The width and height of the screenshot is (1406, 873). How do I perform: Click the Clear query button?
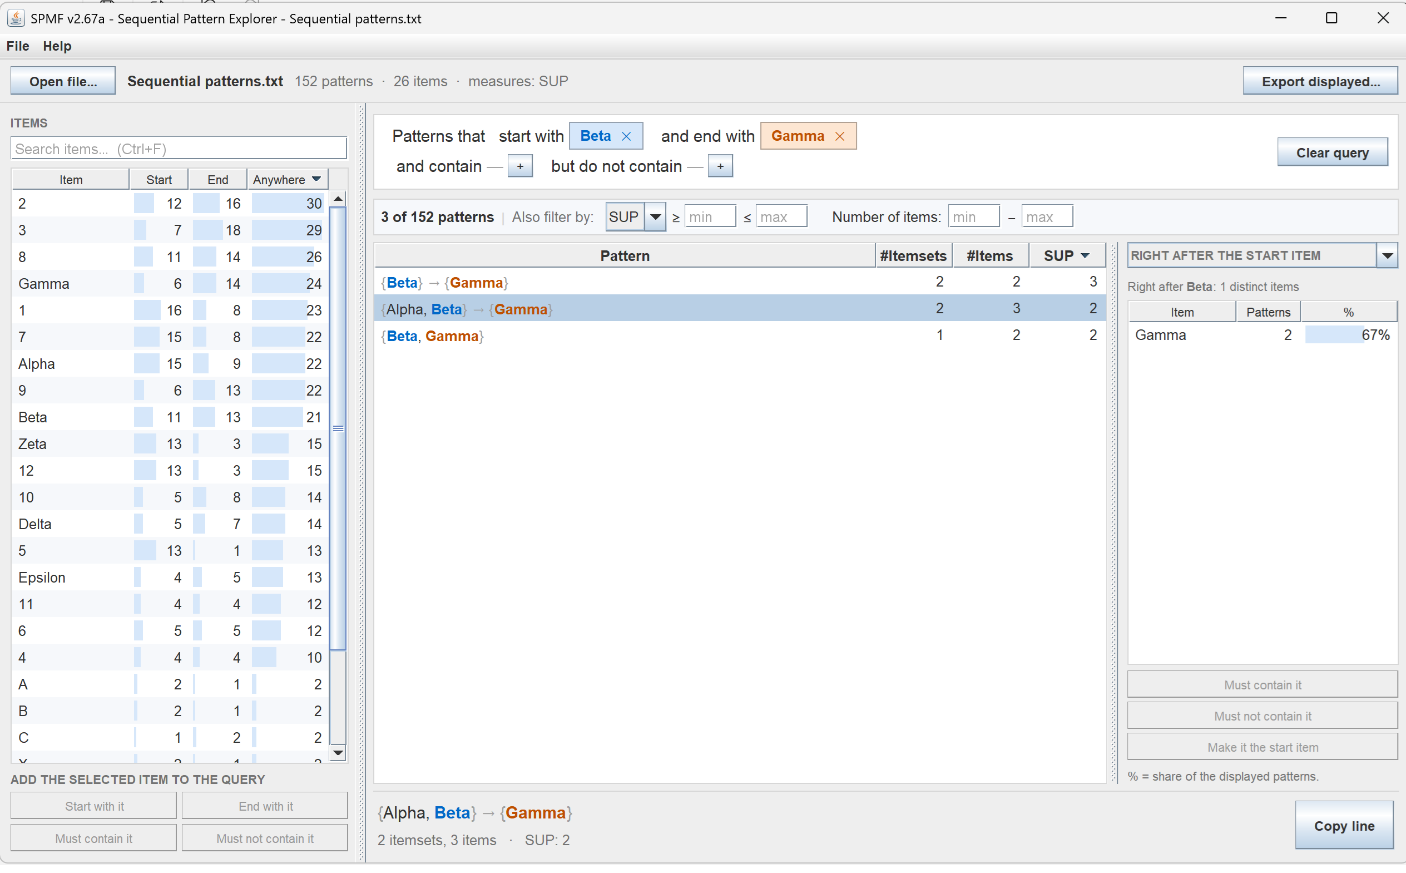(x=1332, y=152)
